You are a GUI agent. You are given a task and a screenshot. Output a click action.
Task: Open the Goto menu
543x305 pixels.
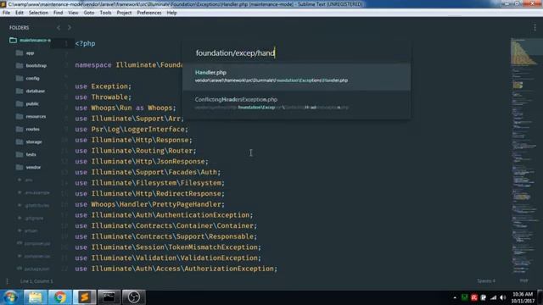tap(88, 13)
